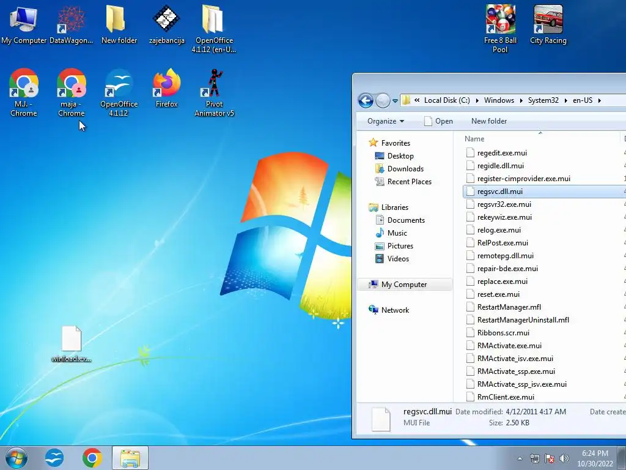Open clock showing 6:24 PM
This screenshot has width=626, height=470.
pyautogui.click(x=595, y=458)
